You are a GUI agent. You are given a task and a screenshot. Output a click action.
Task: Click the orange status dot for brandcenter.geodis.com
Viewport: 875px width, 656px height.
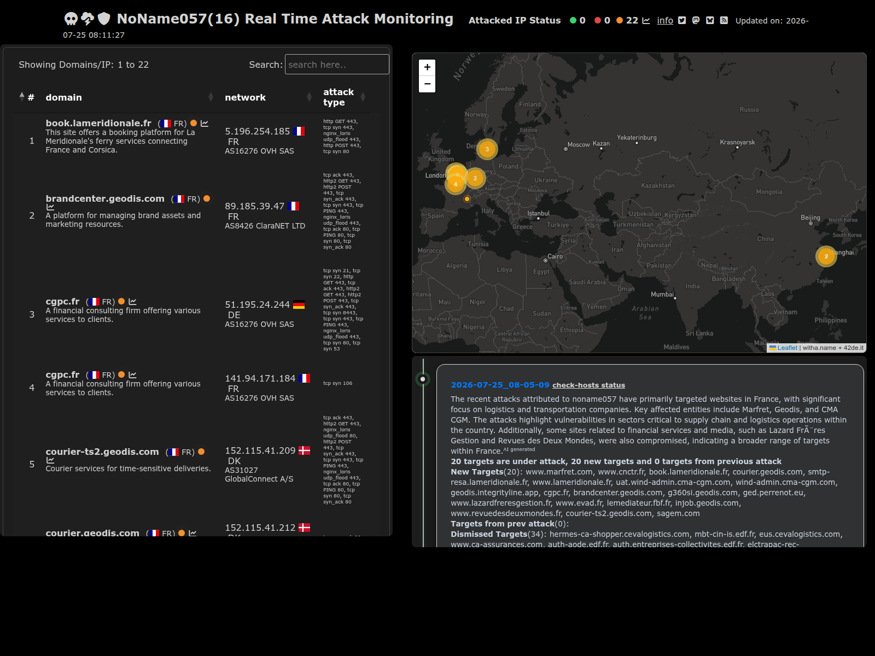[207, 198]
